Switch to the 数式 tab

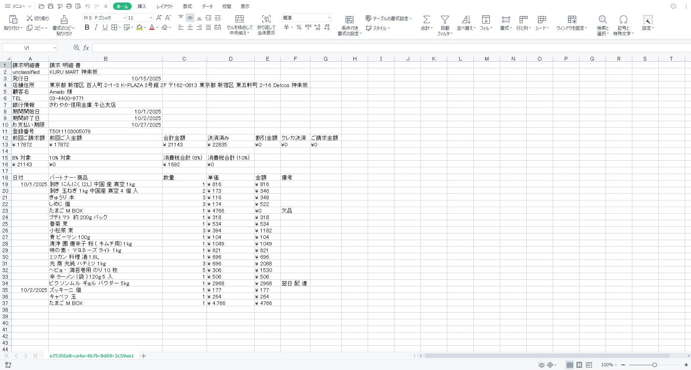pyautogui.click(x=187, y=6)
